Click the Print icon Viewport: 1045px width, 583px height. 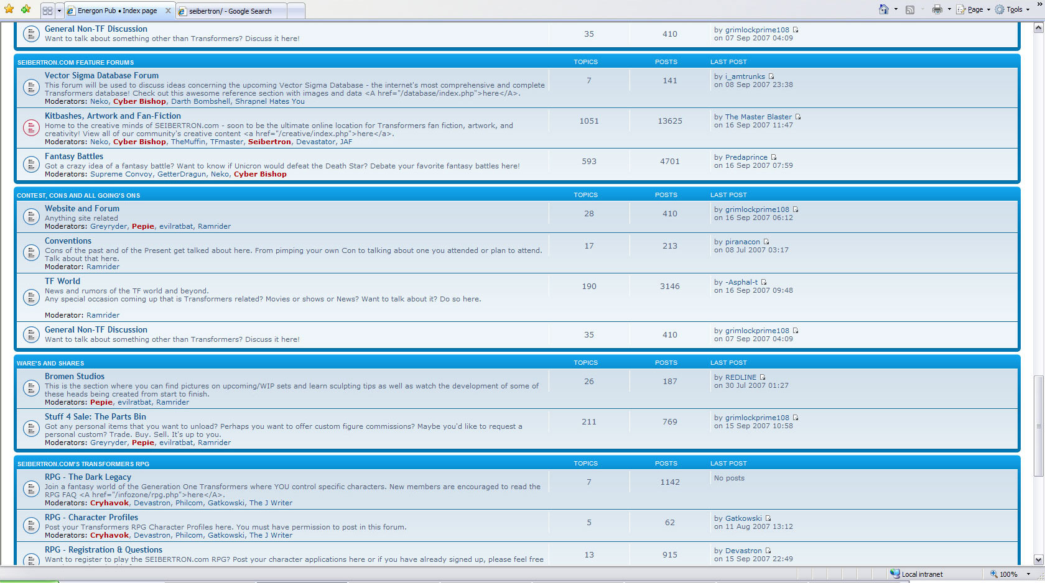click(x=937, y=9)
